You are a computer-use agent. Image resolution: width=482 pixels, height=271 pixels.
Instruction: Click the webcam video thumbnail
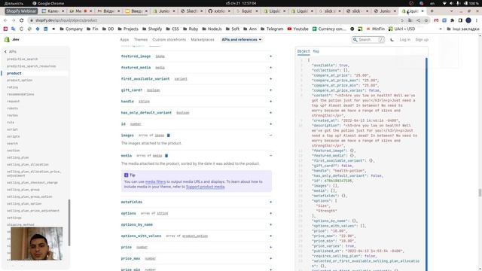point(37,244)
